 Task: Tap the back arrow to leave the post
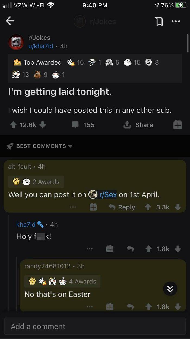(10, 21)
